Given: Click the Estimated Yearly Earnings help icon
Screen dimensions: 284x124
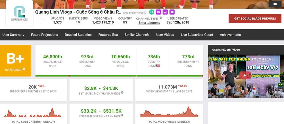Looking at the screenshot, I should (x=122, y=115).
